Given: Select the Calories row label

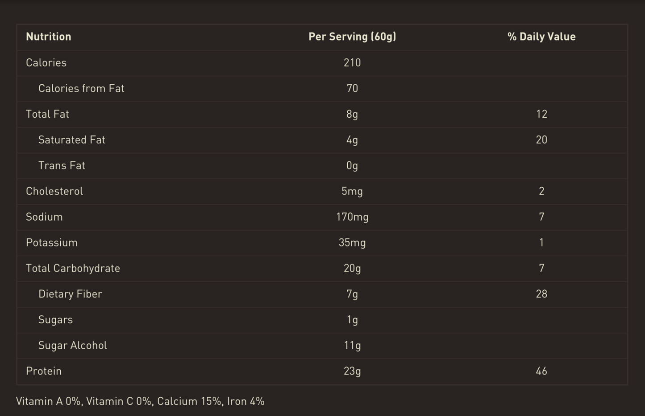Looking at the screenshot, I should [46, 62].
